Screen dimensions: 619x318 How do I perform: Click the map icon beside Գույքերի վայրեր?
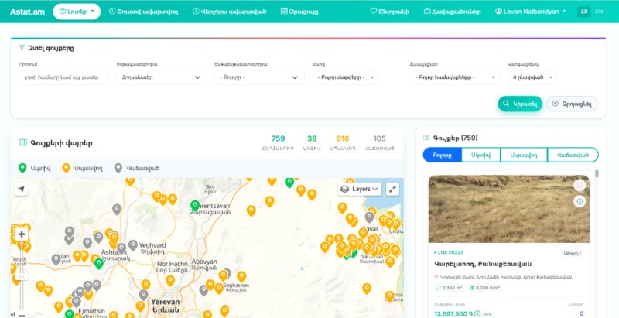click(23, 142)
